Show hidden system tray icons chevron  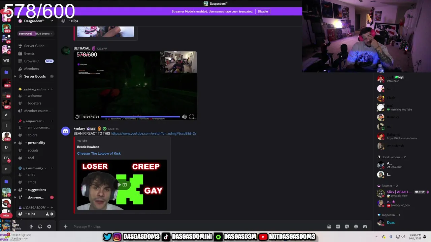click(376, 237)
